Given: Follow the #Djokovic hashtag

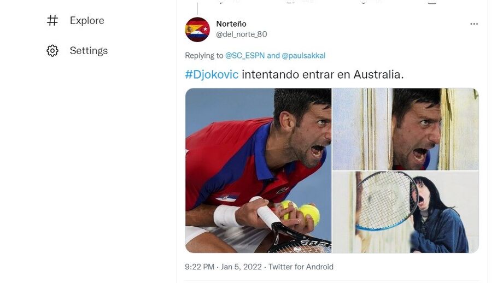Looking at the screenshot, I should [x=212, y=74].
